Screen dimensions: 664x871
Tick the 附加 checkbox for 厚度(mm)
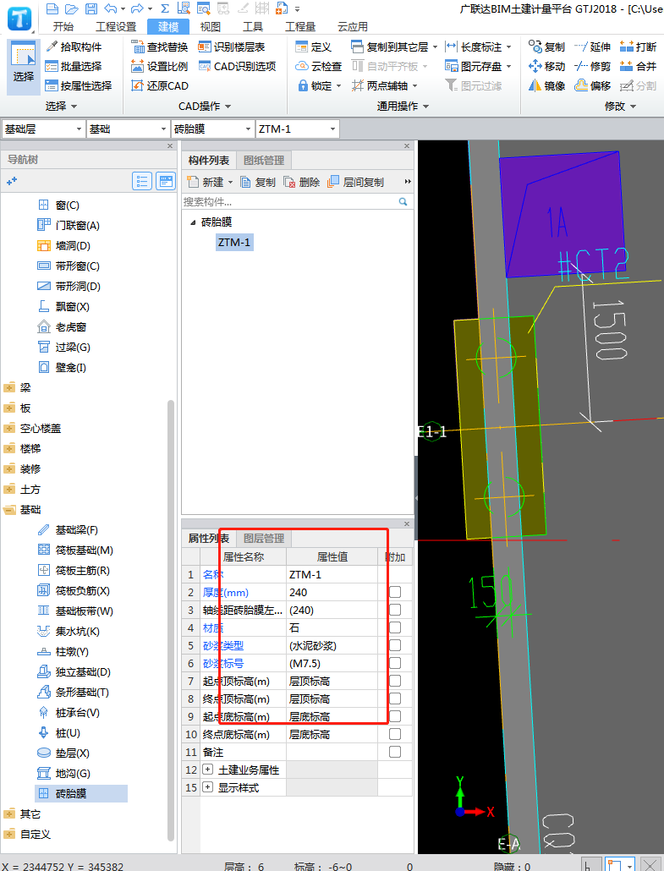[x=395, y=592]
